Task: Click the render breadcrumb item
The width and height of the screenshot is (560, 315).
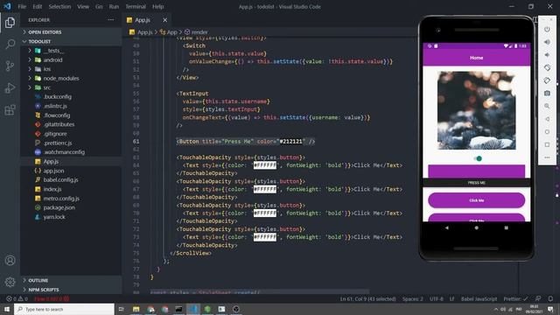Action: coord(196,32)
